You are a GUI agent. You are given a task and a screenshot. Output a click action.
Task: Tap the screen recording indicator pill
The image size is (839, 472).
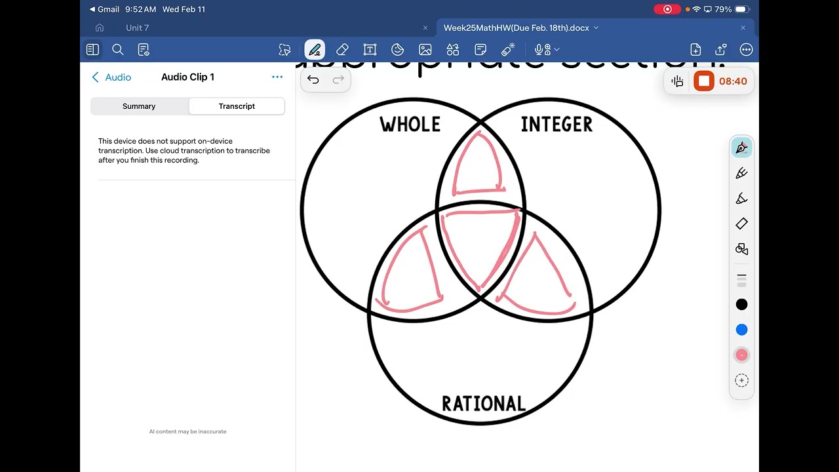pos(667,9)
